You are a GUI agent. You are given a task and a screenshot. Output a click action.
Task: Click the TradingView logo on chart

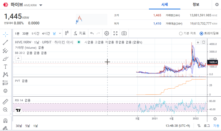(18, 110)
